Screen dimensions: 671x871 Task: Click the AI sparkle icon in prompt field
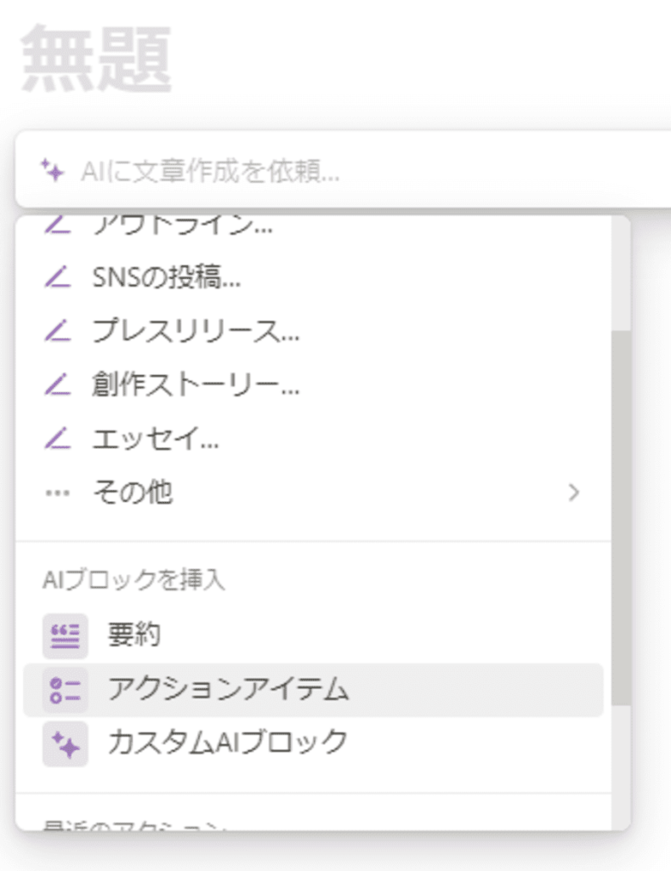pyautogui.click(x=53, y=170)
